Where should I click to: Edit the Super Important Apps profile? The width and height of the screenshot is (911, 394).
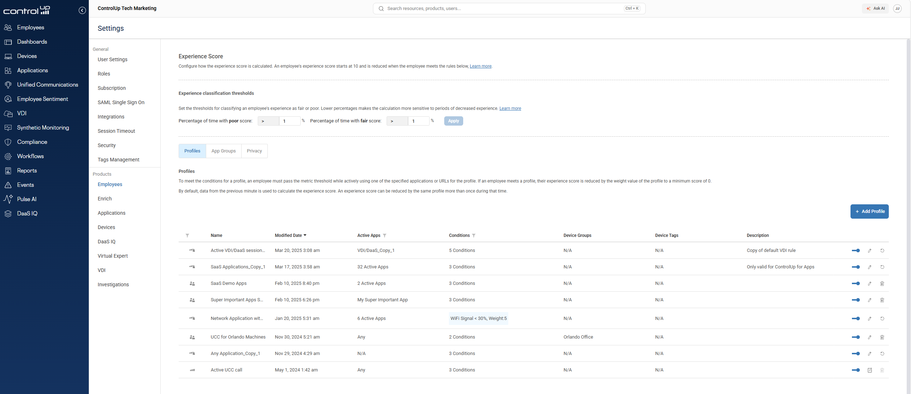(x=869, y=300)
